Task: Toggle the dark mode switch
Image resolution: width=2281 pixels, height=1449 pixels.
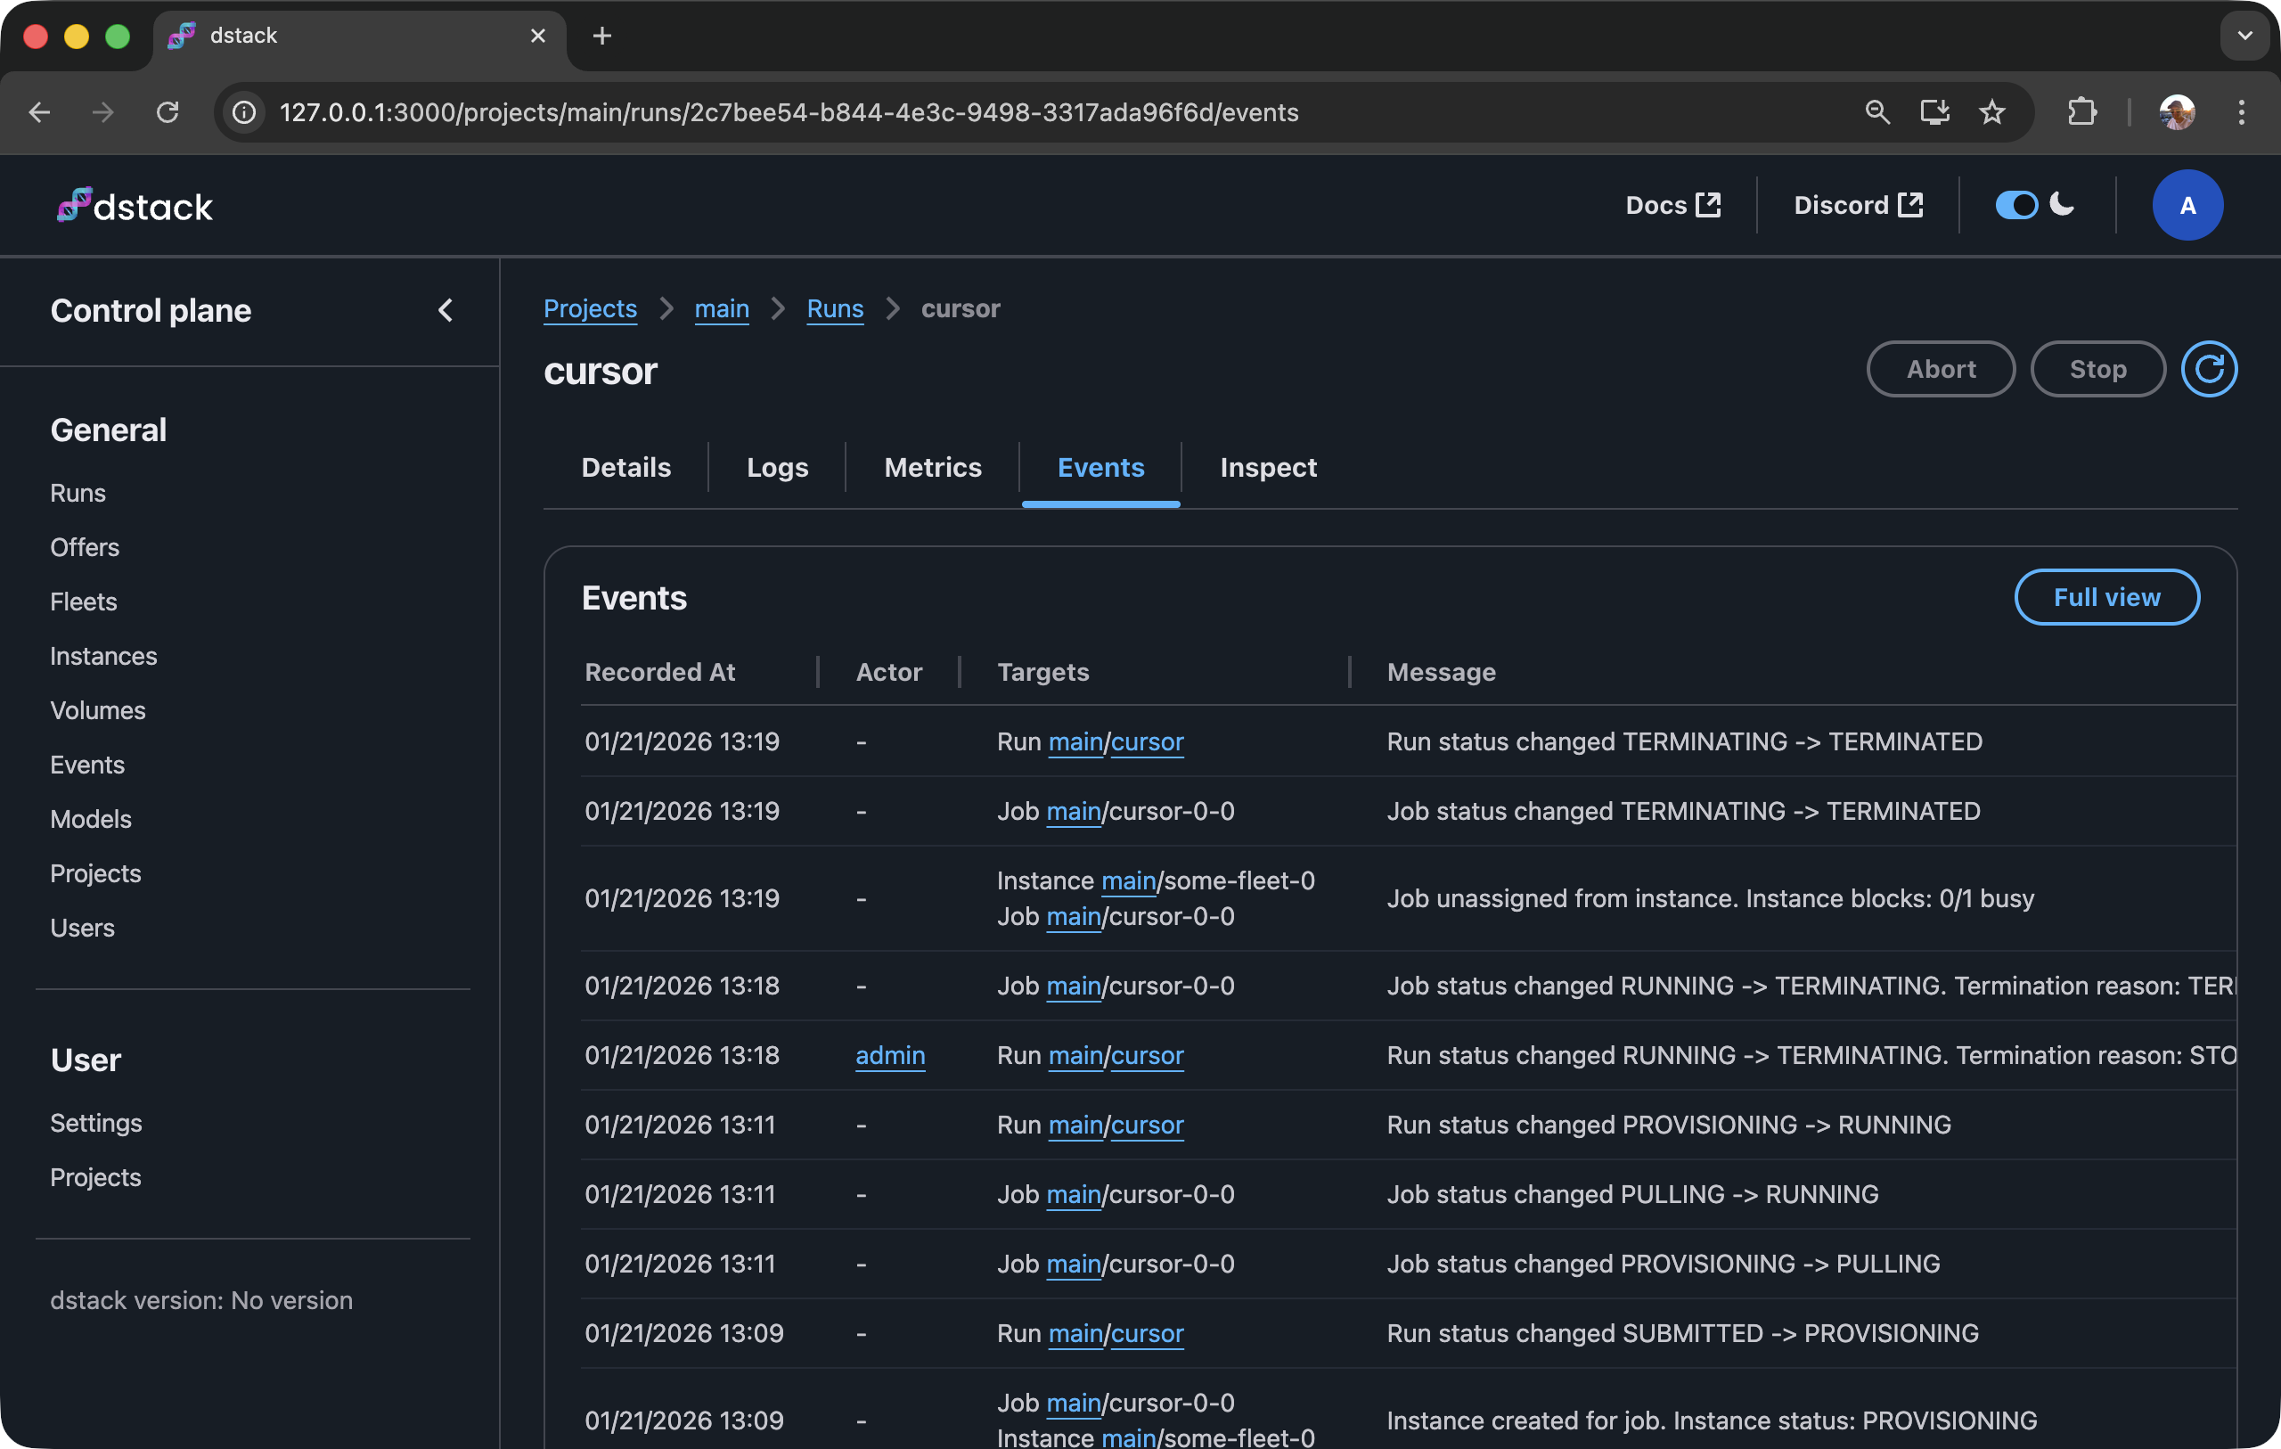Action: pyautogui.click(x=2015, y=206)
